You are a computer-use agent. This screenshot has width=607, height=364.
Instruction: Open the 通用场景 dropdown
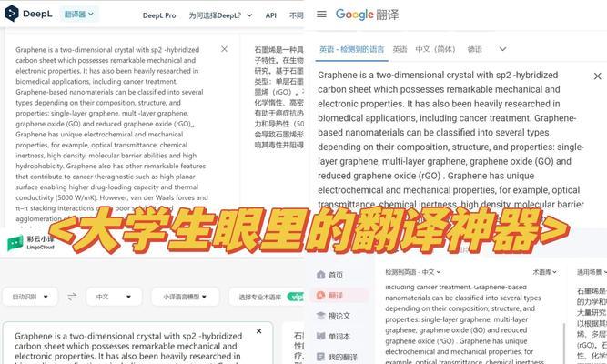pos(592,272)
